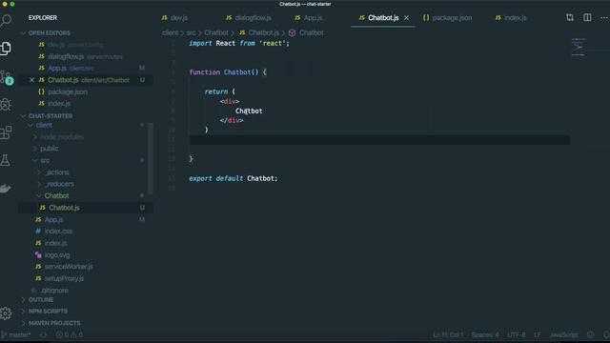
Task: Open .gitignore in the file tree
Action: tap(54, 291)
